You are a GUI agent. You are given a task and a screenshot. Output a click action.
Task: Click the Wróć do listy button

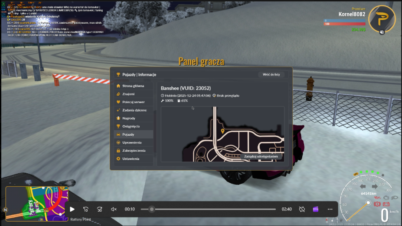271,75
